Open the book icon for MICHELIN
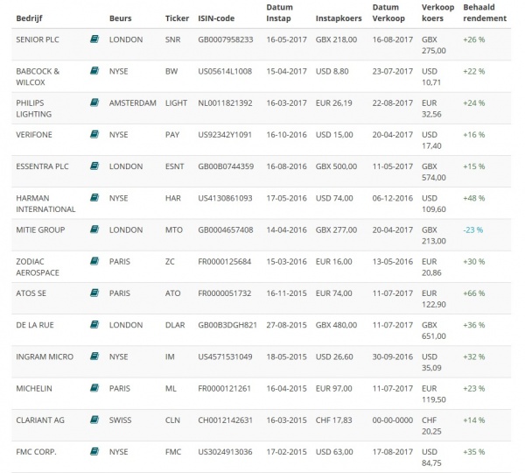Viewport: 525px width, 473px height. 94,388
